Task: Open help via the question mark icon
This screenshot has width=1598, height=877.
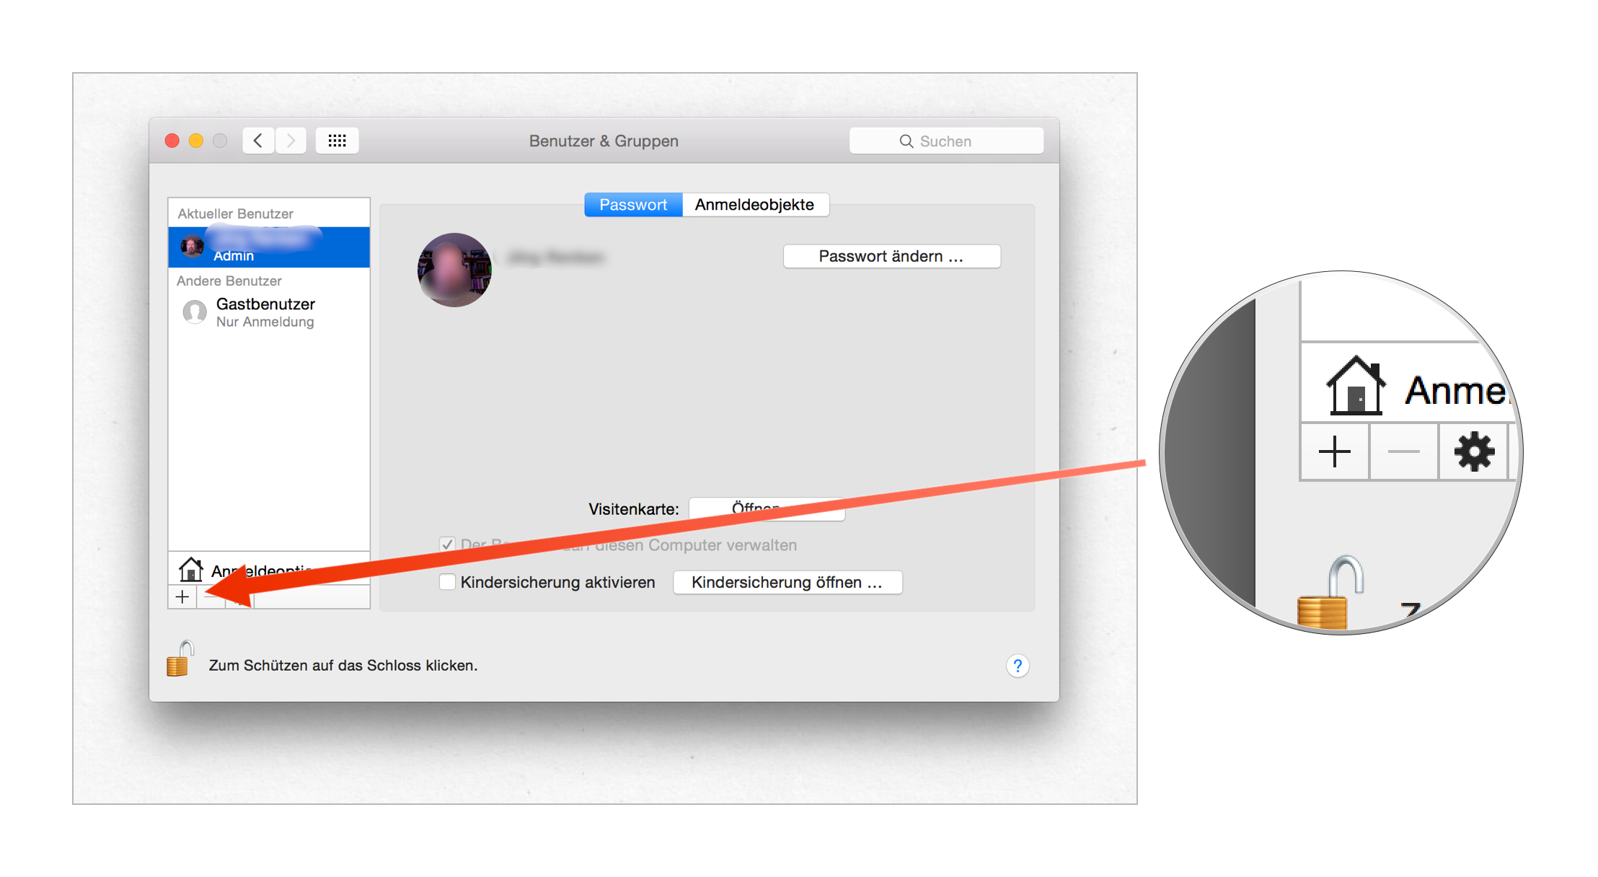Action: (x=1017, y=666)
